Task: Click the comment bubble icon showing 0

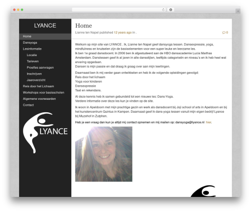Action: (225, 33)
